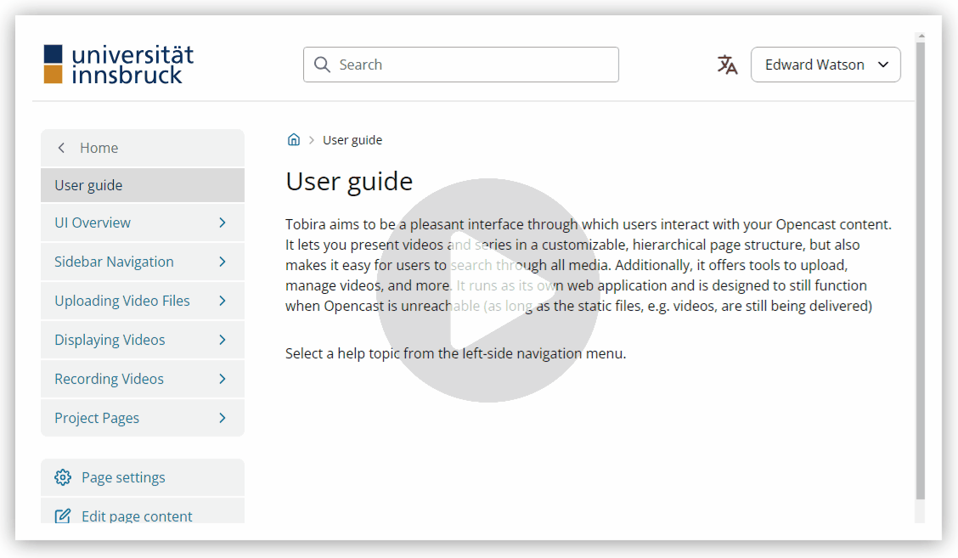Expand the UI Overview section
Viewport: 958px width, 558px height.
pos(223,223)
